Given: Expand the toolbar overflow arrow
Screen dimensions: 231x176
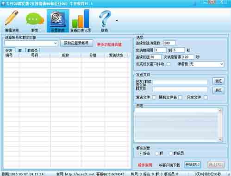Looking at the screenshot, I should click(x=117, y=20).
